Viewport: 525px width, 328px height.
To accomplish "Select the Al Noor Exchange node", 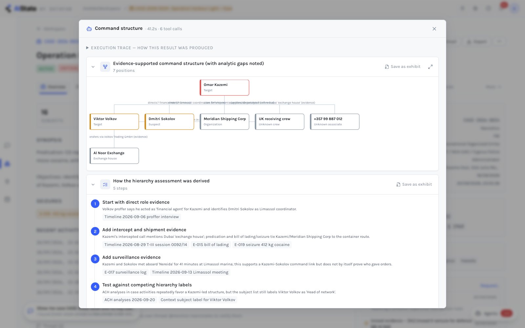I will click(114, 156).
